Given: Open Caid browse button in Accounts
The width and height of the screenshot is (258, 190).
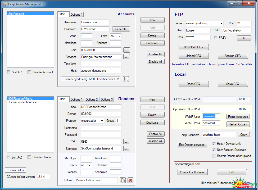Looking at the screenshot, I should (x=126, y=50).
